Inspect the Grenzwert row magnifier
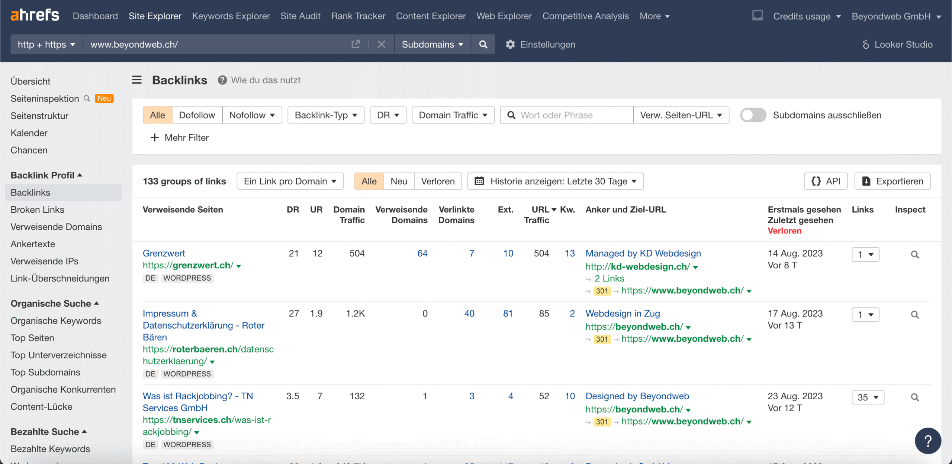Image resolution: width=952 pixels, height=464 pixels. pos(915,255)
